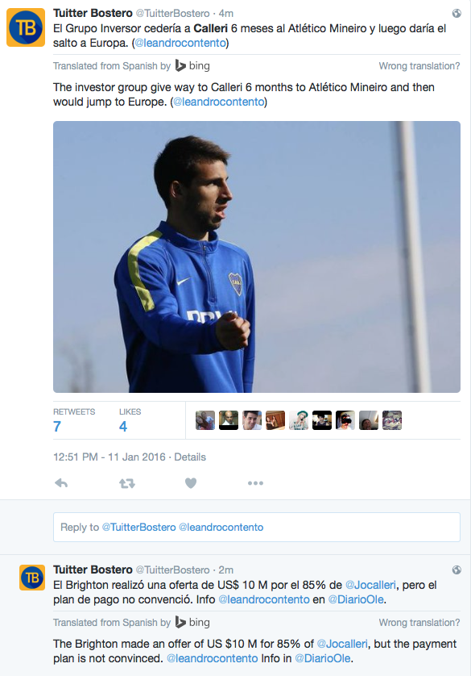Open the Tuitter Bostero avatar on the first tweet
Image resolution: width=471 pixels, height=676 pixels.
click(26, 27)
